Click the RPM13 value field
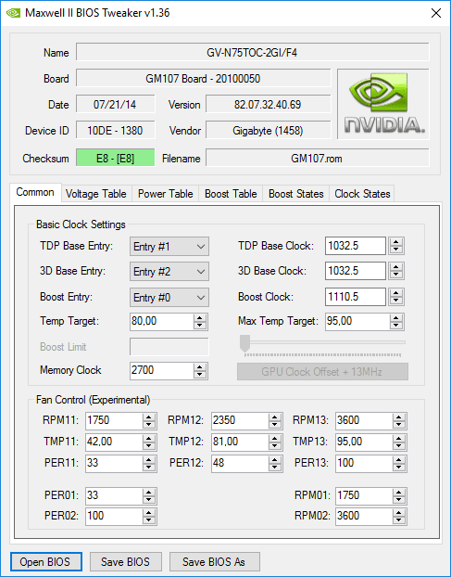This screenshot has height=577, width=451. point(364,420)
